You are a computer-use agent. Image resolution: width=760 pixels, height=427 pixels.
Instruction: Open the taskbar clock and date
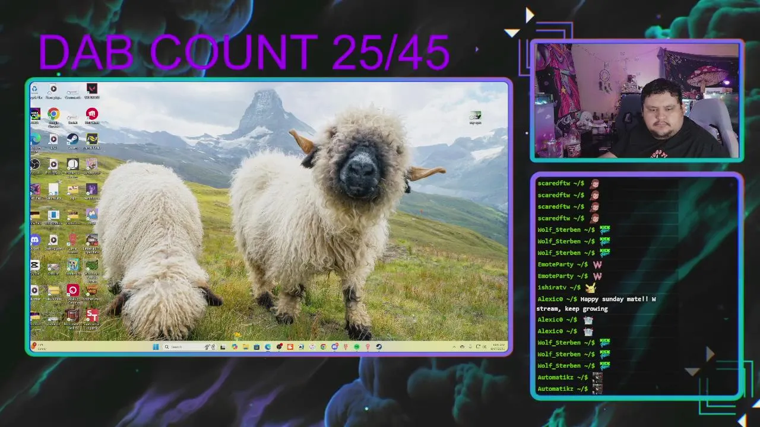tap(498, 347)
